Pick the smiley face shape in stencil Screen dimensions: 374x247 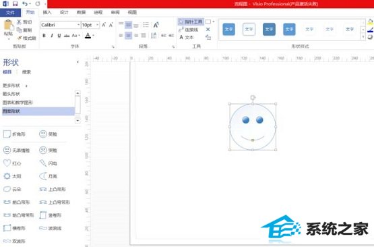coord(49,134)
